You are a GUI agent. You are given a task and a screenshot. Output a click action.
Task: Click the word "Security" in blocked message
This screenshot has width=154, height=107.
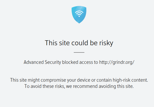(53, 62)
